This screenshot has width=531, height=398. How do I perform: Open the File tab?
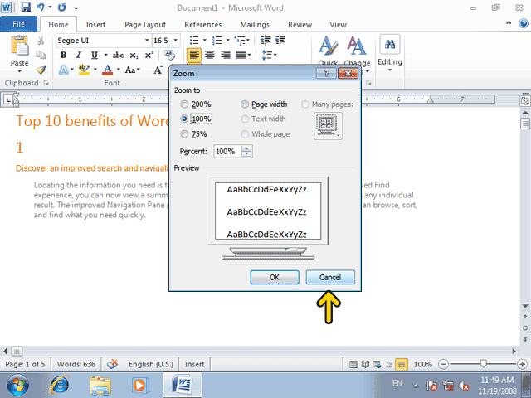pyautogui.click(x=18, y=24)
